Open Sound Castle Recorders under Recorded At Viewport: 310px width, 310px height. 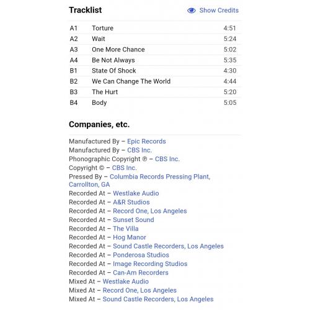pos(168,246)
